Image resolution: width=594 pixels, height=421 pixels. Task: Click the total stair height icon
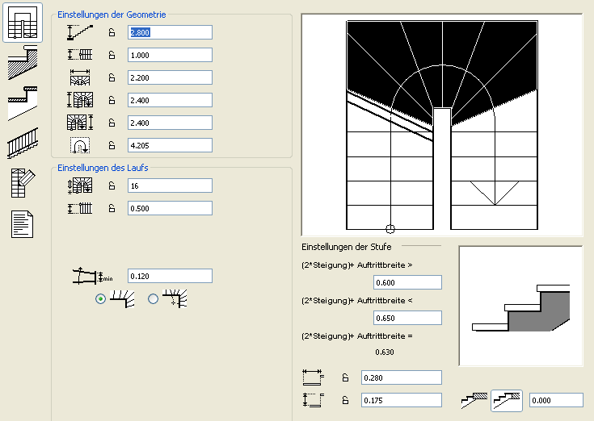(x=80, y=32)
